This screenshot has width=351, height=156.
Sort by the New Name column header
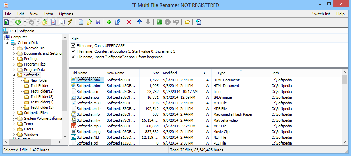pyautogui.click(x=122, y=73)
